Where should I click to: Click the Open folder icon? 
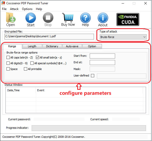[x=10, y=18]
